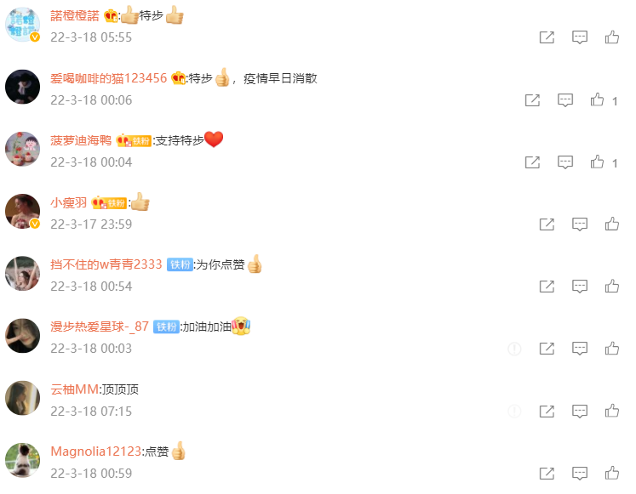Open username link 爱喝咖啡的猫123456

[x=109, y=78]
